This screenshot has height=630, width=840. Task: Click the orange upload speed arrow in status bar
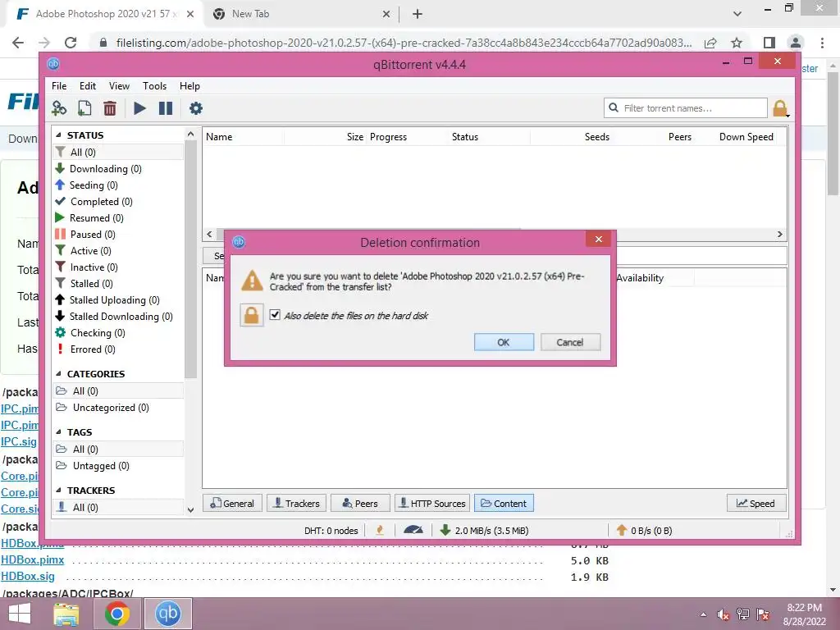tap(622, 531)
